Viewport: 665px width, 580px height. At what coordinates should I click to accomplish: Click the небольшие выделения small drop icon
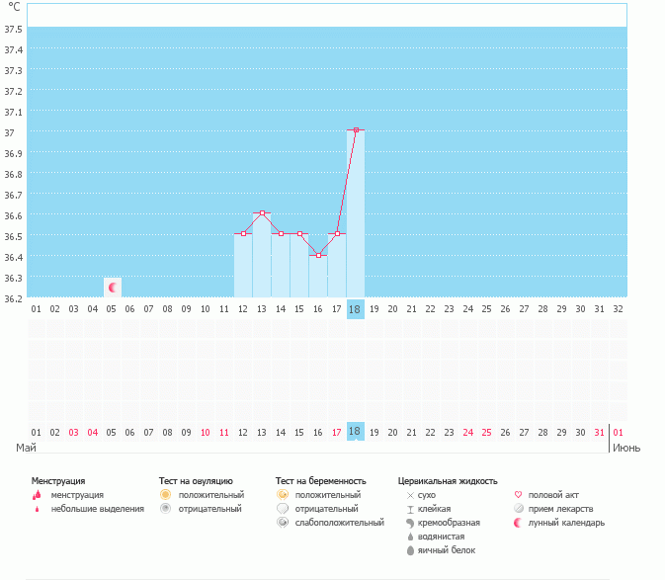pos(38,509)
